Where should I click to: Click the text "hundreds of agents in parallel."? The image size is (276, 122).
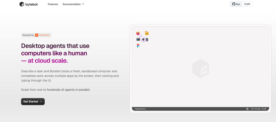coord(68,90)
